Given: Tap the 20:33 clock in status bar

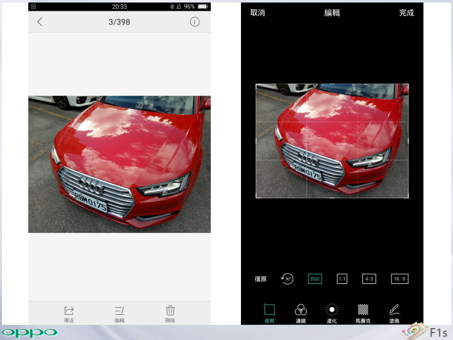Looking at the screenshot, I should click(120, 6).
